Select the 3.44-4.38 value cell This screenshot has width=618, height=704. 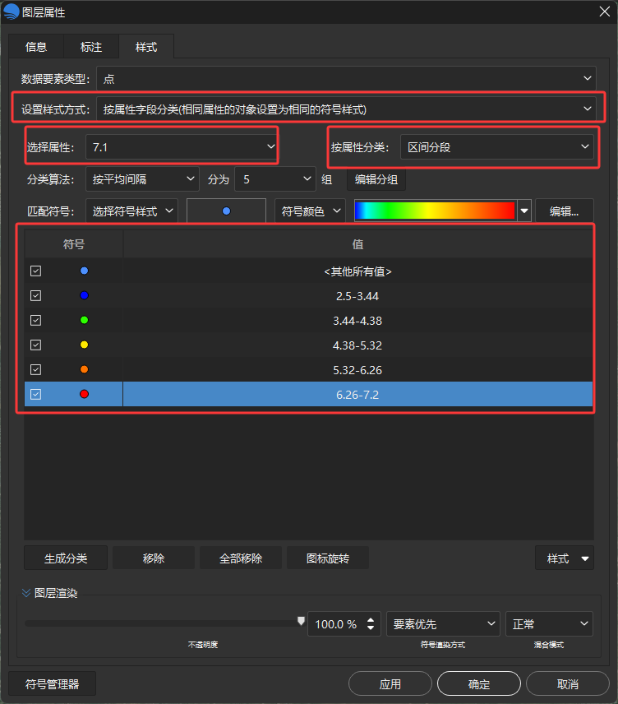(357, 321)
